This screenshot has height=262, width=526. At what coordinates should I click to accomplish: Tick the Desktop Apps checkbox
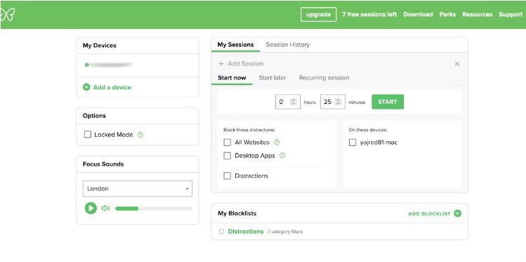coord(227,156)
